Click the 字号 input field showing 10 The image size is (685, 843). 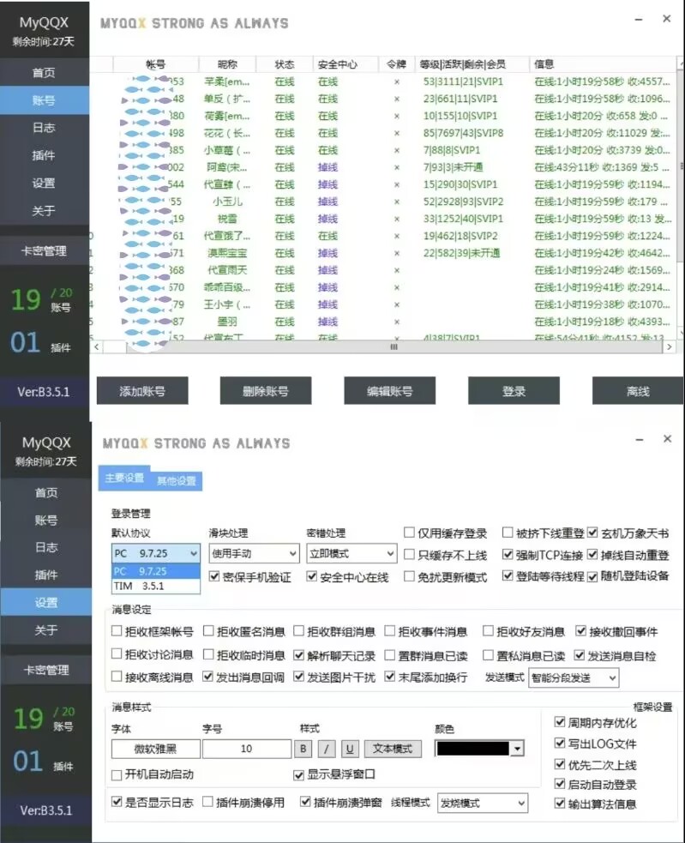(x=246, y=749)
